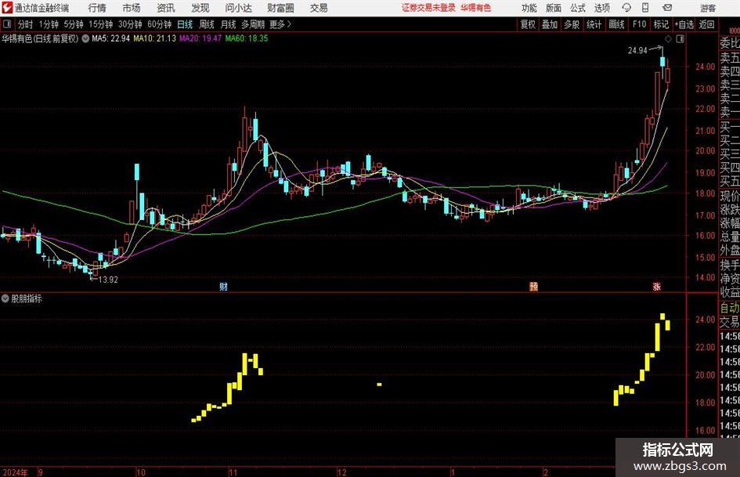Click the 24.94 high price label
Image resolution: width=740 pixels, height=477 pixels.
click(x=637, y=51)
